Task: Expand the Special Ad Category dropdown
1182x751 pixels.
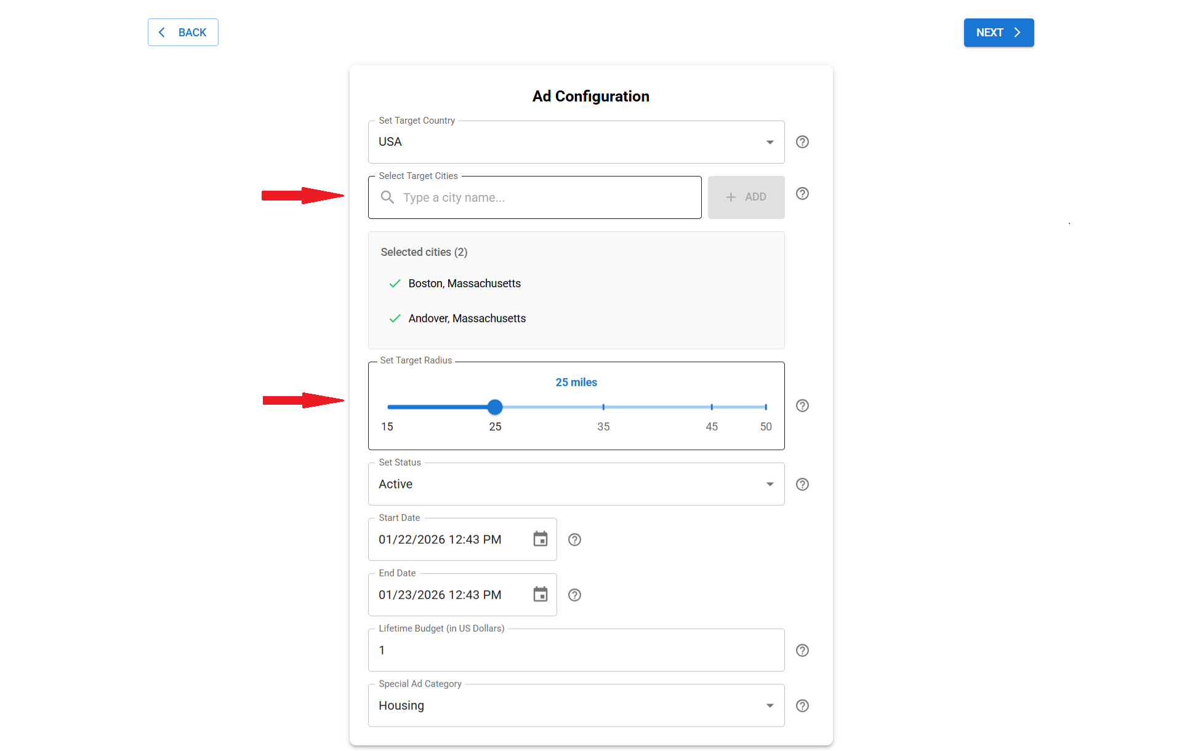Action: (x=770, y=706)
